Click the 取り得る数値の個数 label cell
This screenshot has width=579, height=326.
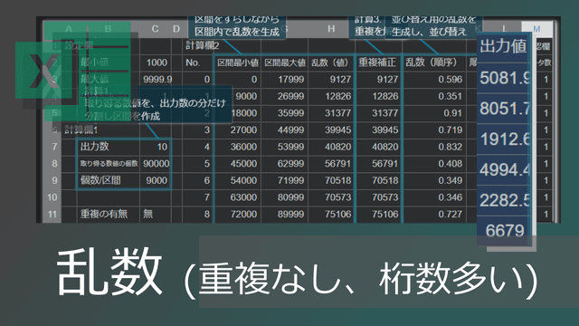click(109, 164)
